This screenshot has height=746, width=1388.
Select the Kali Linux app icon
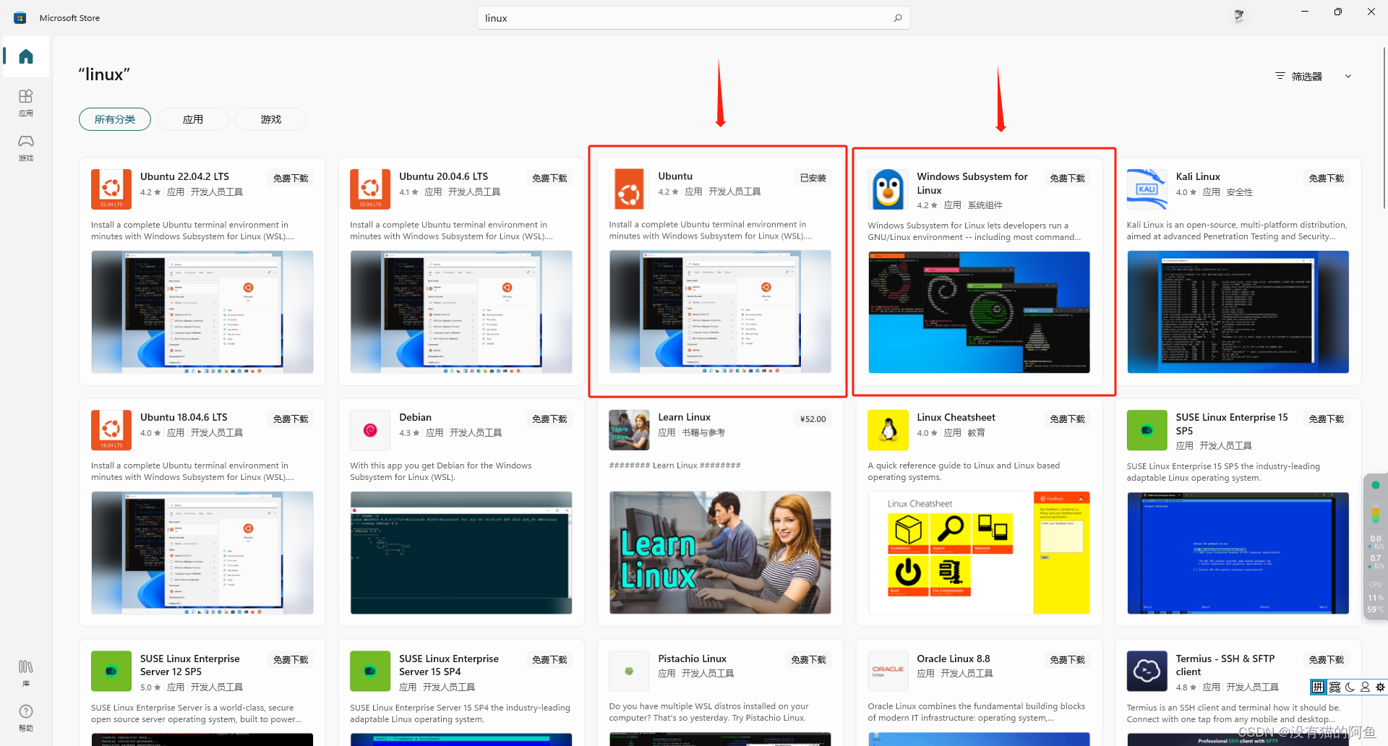(x=1147, y=189)
